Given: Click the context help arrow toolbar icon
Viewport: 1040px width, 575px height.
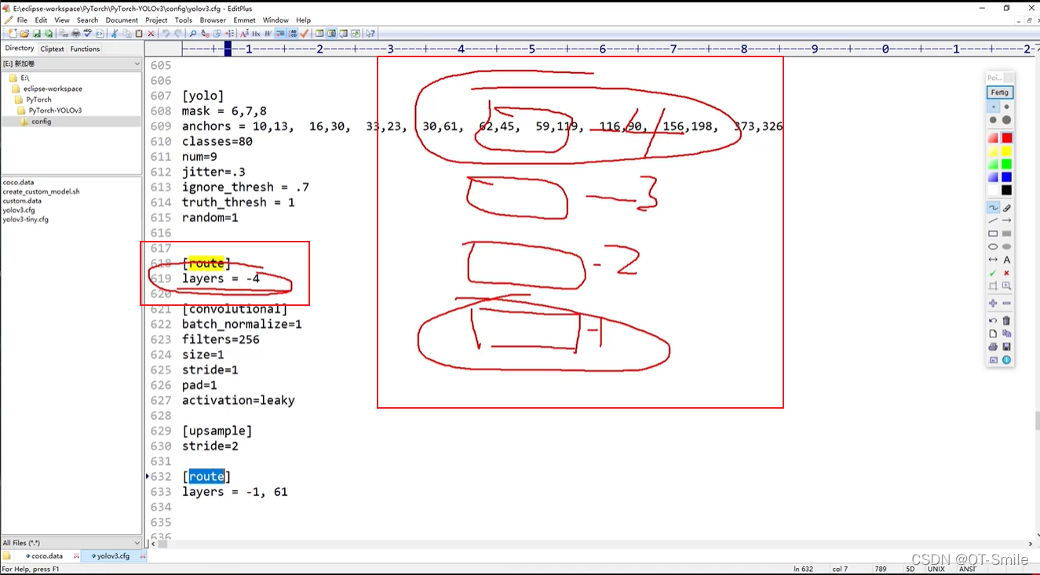Looking at the screenshot, I should [370, 34].
